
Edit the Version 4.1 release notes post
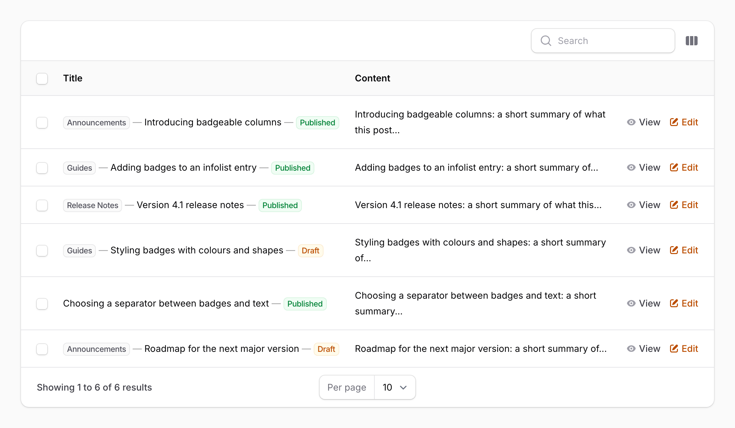pyautogui.click(x=684, y=205)
